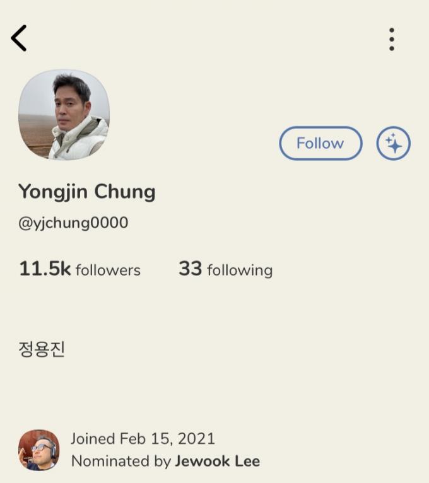The width and height of the screenshot is (429, 483).
Task: Click the @yjchung0000 username
Action: [73, 223]
